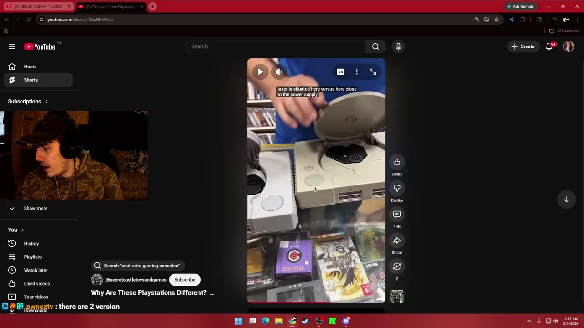Open the media control playlist icon
Image resolution: width=584 pixels, height=328 pixels.
click(x=555, y=20)
